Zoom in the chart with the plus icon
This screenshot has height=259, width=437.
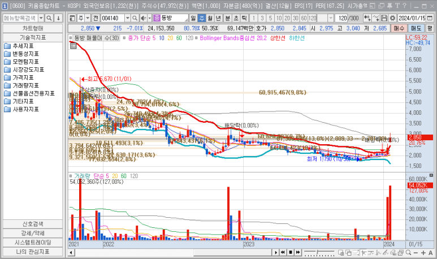423,253
